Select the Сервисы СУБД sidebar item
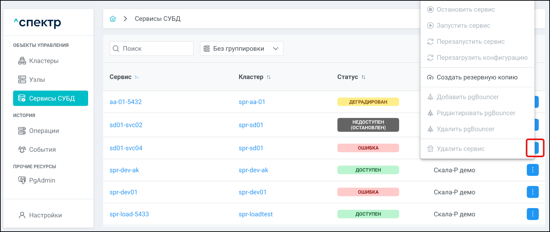The image size is (550, 232). tap(51, 99)
